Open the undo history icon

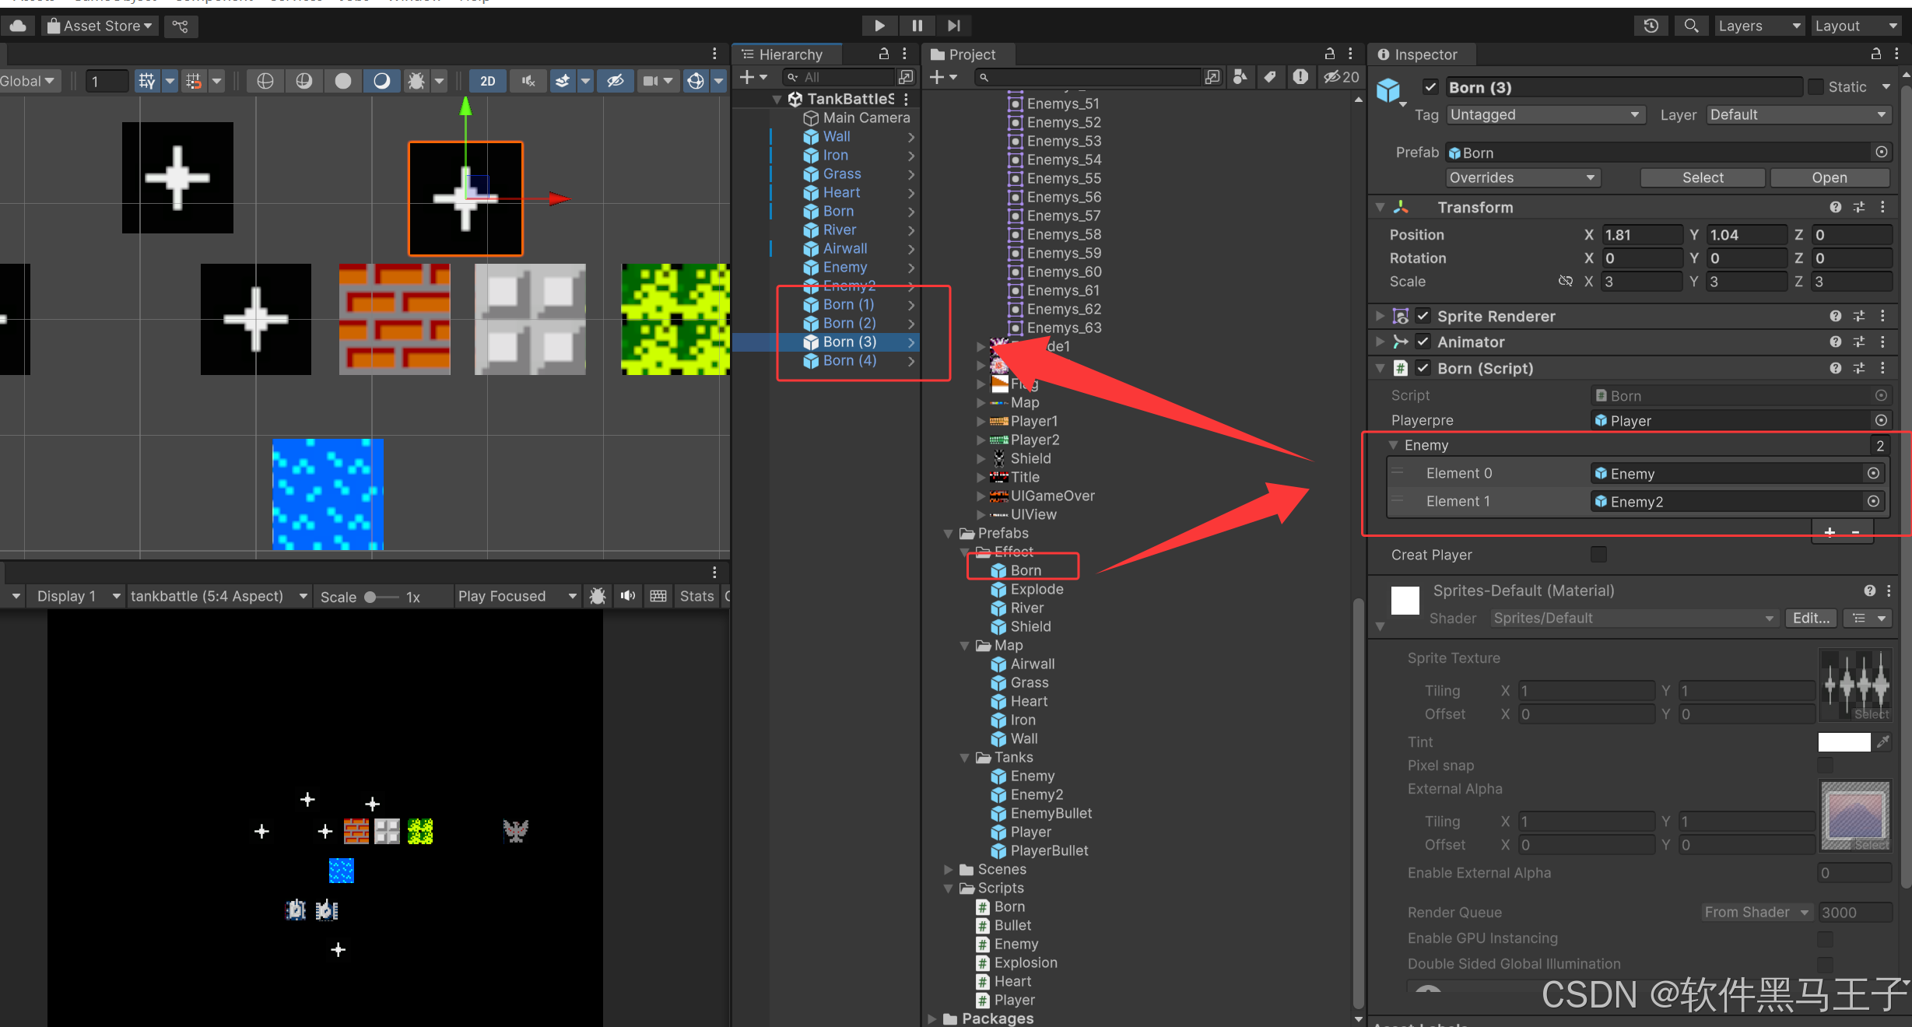[x=1651, y=26]
